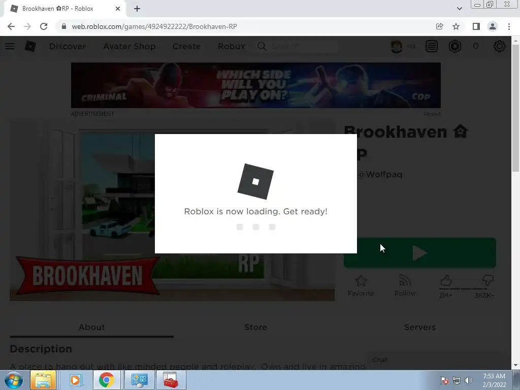The image size is (520, 390).
Task: Click the Description heading text
Action: (x=41, y=349)
